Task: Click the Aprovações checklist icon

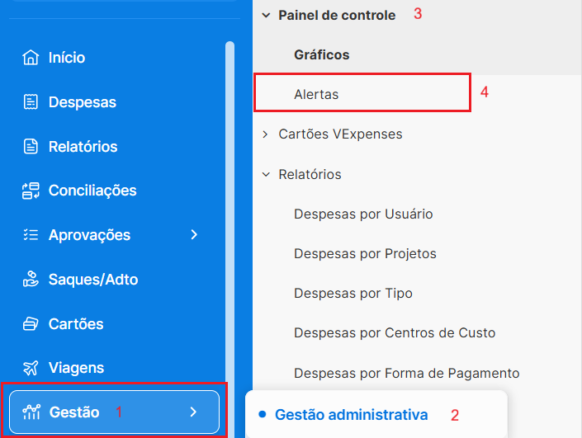Action: click(x=31, y=235)
